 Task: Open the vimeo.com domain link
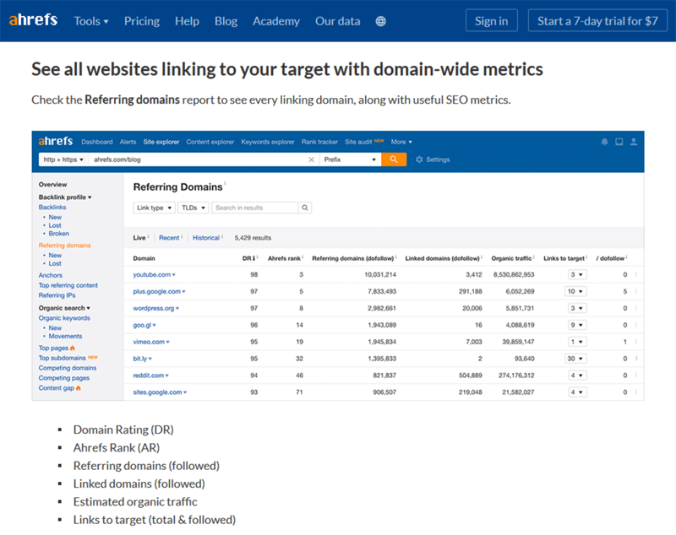click(x=149, y=342)
